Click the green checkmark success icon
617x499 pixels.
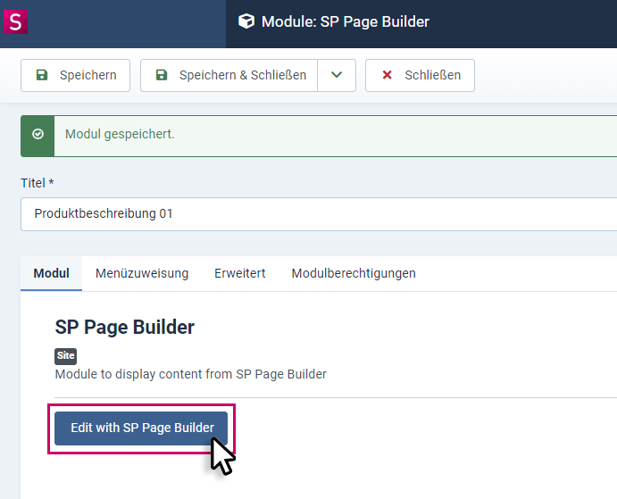38,134
